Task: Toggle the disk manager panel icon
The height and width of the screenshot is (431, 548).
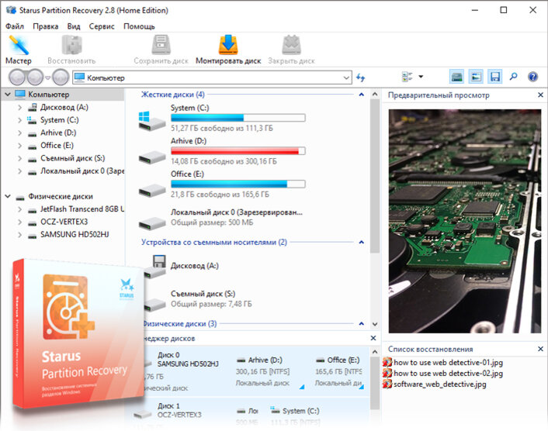Action: click(456, 77)
